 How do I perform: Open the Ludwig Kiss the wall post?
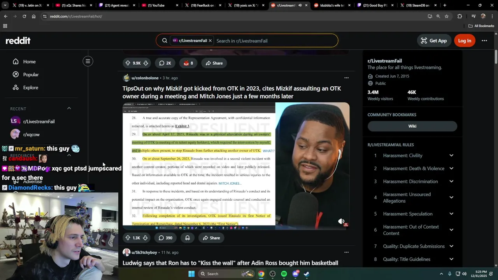click(230, 263)
